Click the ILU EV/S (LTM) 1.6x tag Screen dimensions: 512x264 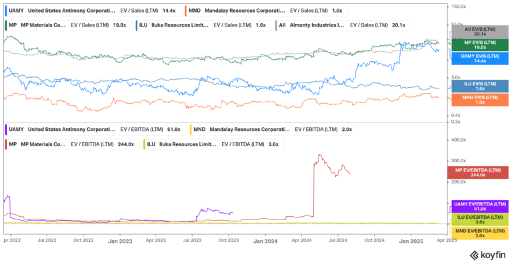coord(480,86)
